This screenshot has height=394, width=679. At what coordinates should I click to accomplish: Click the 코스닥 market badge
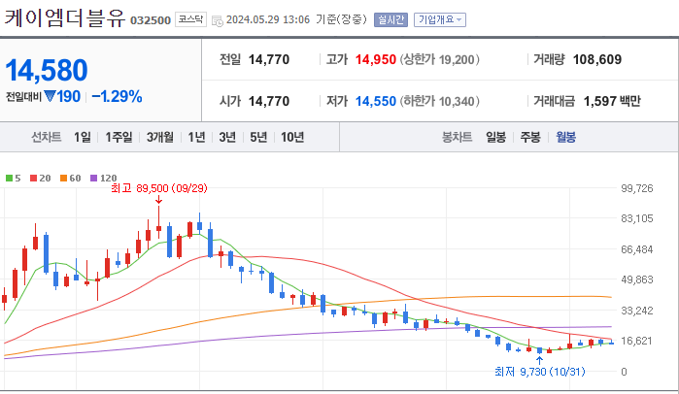tap(191, 19)
